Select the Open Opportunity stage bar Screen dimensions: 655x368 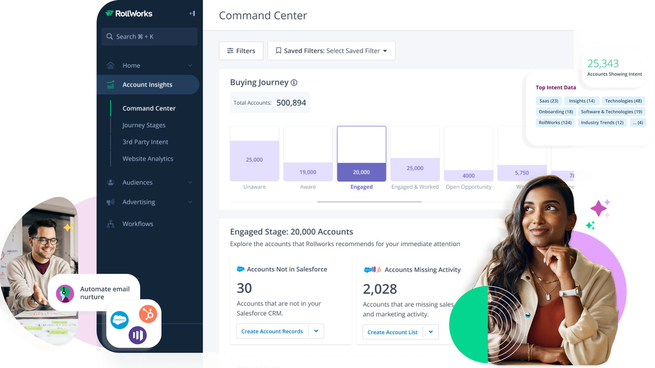[469, 154]
